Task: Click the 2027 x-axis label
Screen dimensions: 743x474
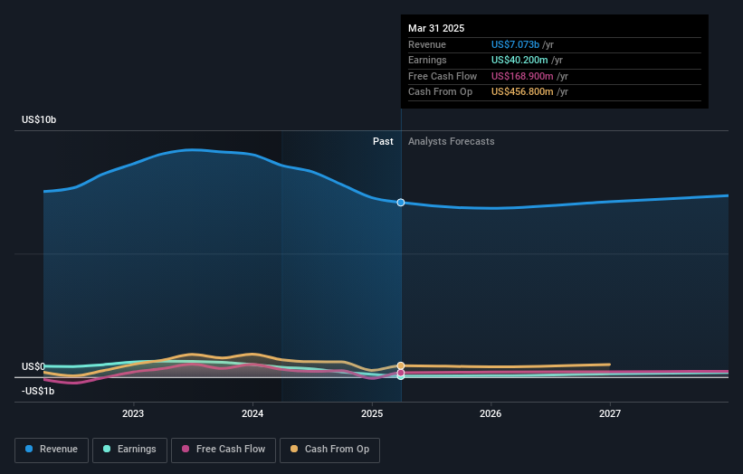Action: click(610, 413)
